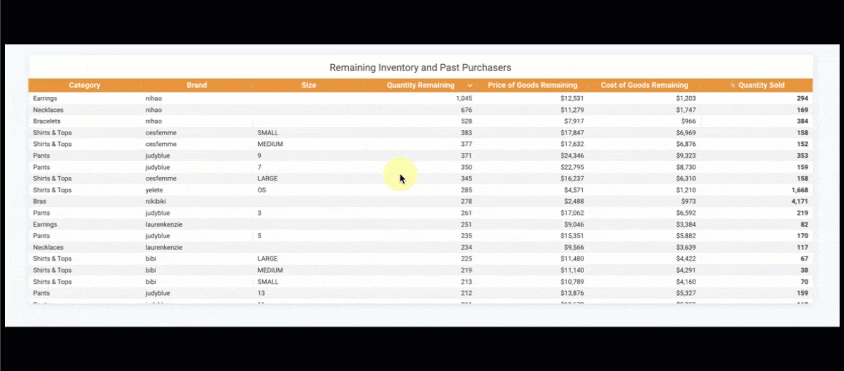Sort by the Brand column header
Image resolution: width=844 pixels, height=371 pixels.
(x=196, y=86)
